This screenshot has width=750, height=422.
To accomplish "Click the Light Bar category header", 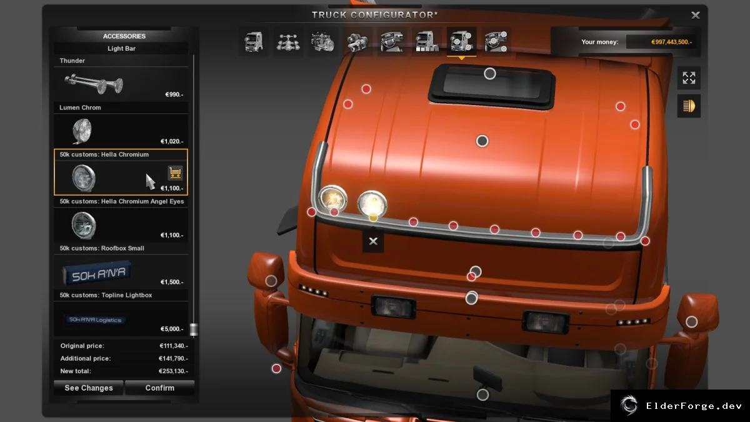I will coord(121,48).
